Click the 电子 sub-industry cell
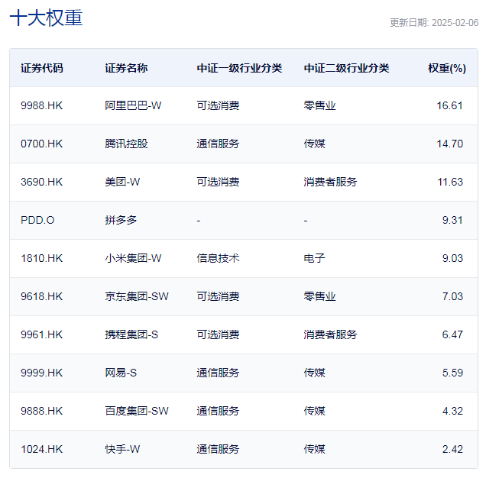This screenshot has height=478, width=486. pyautogui.click(x=314, y=258)
